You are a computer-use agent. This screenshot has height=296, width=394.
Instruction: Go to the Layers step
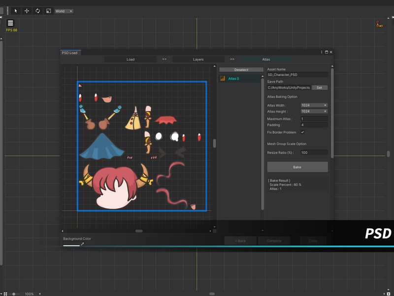click(x=198, y=59)
